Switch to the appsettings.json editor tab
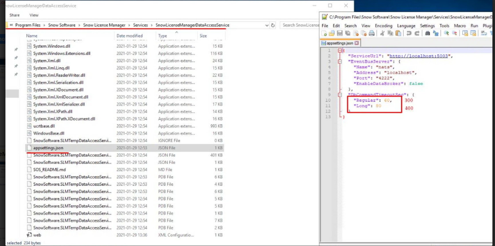This screenshot has height=246, width=495. 340,43
